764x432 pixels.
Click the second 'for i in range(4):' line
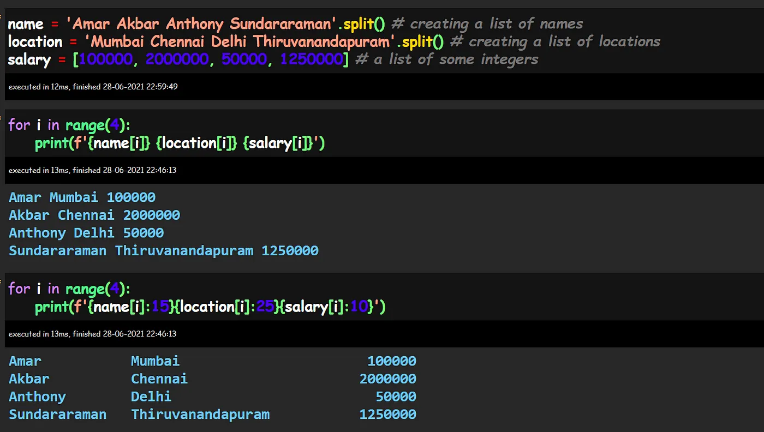pos(69,289)
